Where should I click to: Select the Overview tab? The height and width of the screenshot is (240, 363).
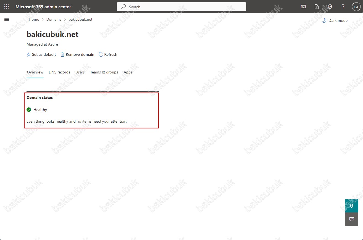tap(35, 72)
